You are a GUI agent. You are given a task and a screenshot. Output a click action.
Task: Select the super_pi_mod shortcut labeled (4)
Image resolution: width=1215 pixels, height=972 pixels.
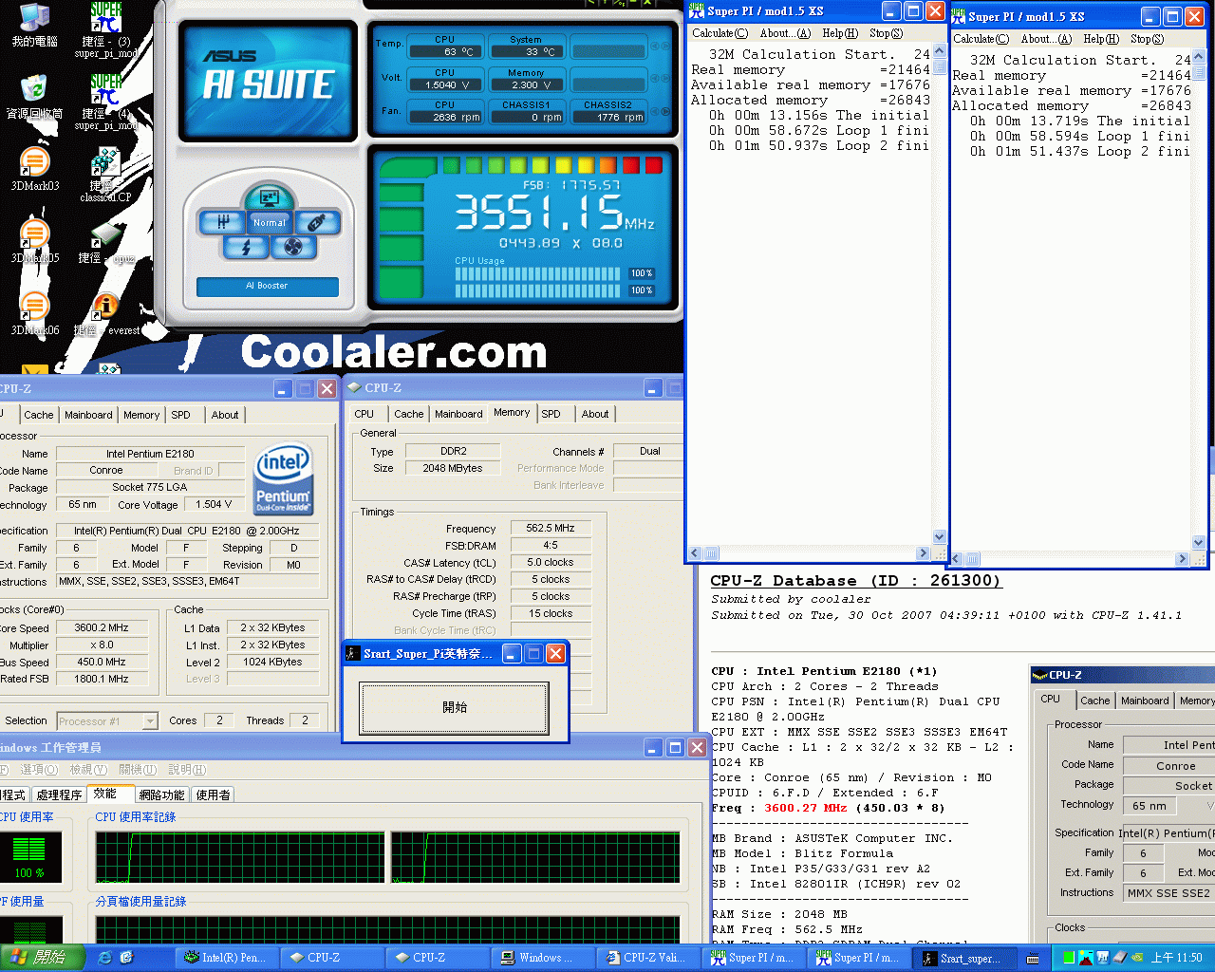click(x=106, y=103)
